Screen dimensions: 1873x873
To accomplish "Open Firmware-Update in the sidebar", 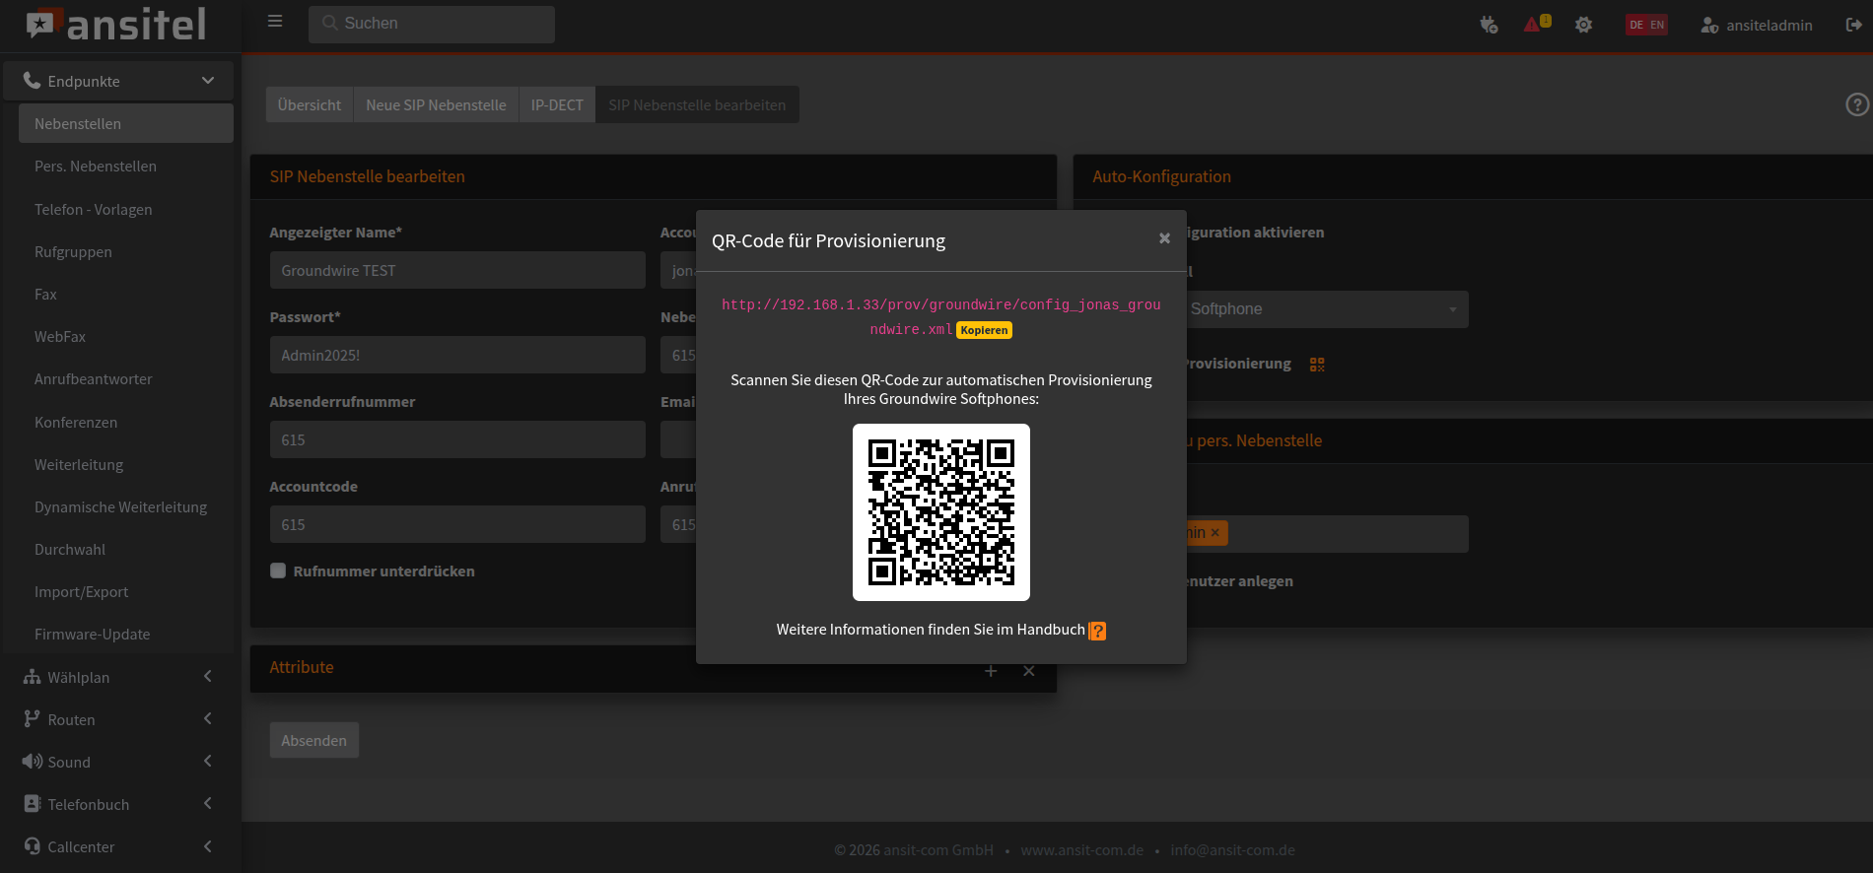I will (126, 634).
